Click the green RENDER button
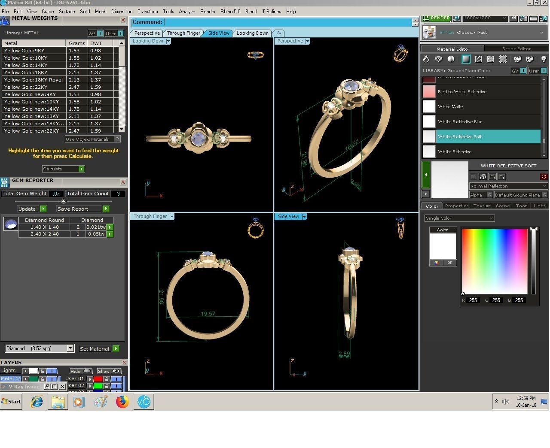This screenshot has width=550, height=448. pyautogui.click(x=436, y=18)
